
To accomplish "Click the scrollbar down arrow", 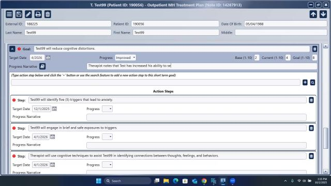I will click(x=325, y=172).
